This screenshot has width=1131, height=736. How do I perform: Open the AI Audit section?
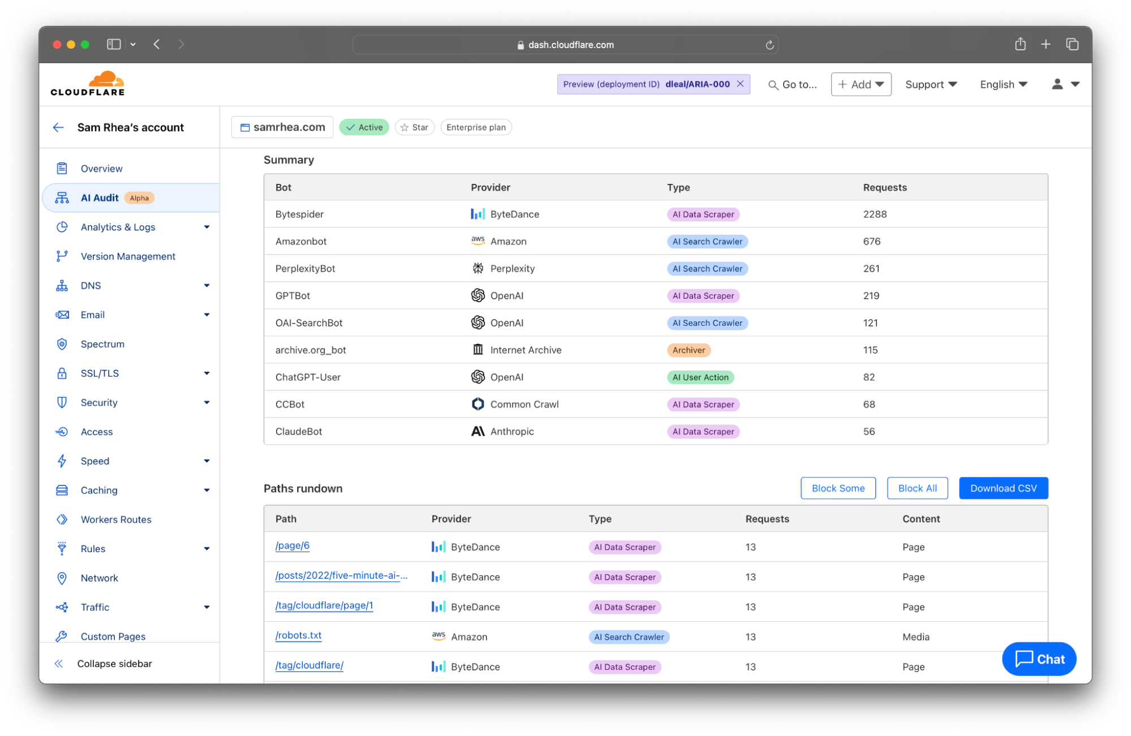click(x=100, y=197)
